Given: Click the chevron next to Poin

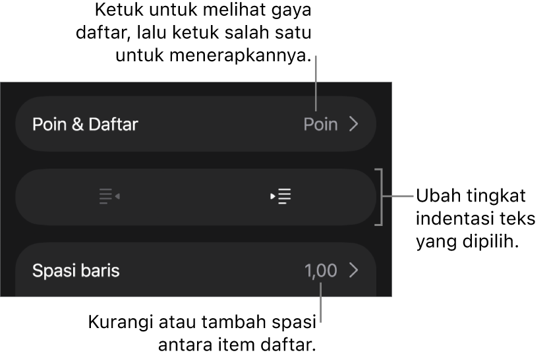Looking at the screenshot, I should tap(354, 125).
